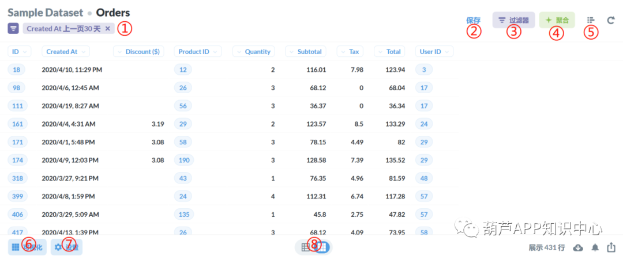Screen dimensions: 623x256
Task: Open the 设置 settings gear button
Action: (67, 247)
